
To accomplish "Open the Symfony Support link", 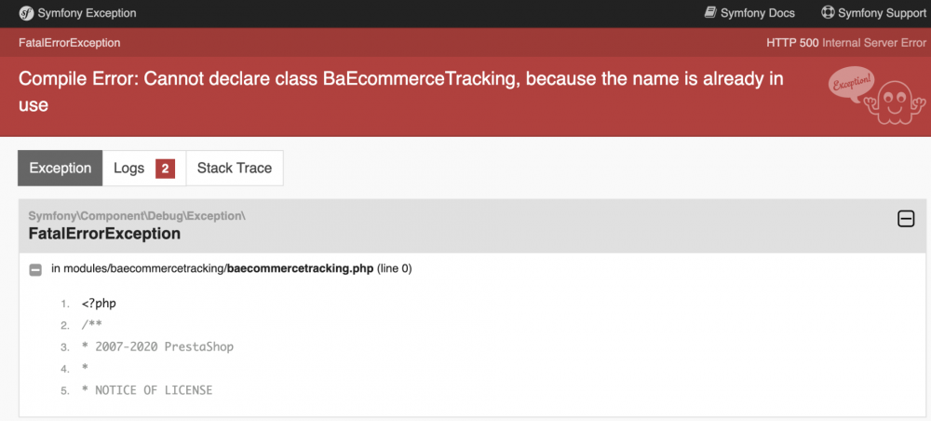I will [873, 13].
